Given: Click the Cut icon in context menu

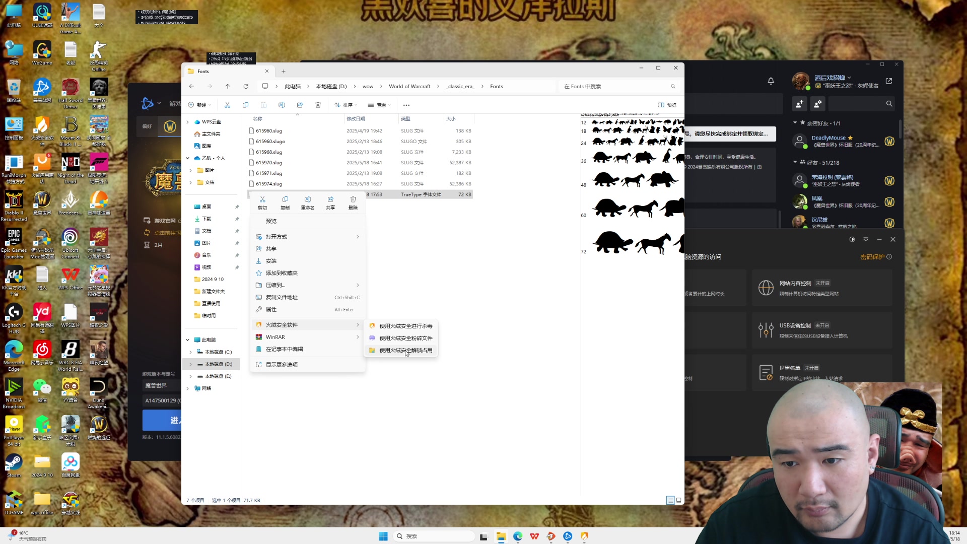Looking at the screenshot, I should click(262, 199).
